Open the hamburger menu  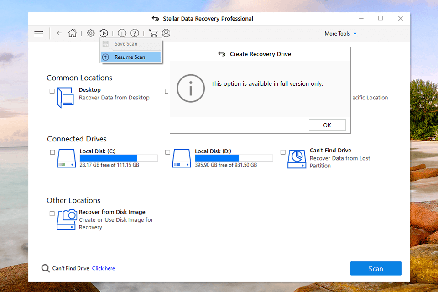pos(39,34)
